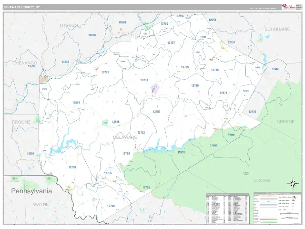
Task: Click ZIP code label 13839
Action: point(76,103)
